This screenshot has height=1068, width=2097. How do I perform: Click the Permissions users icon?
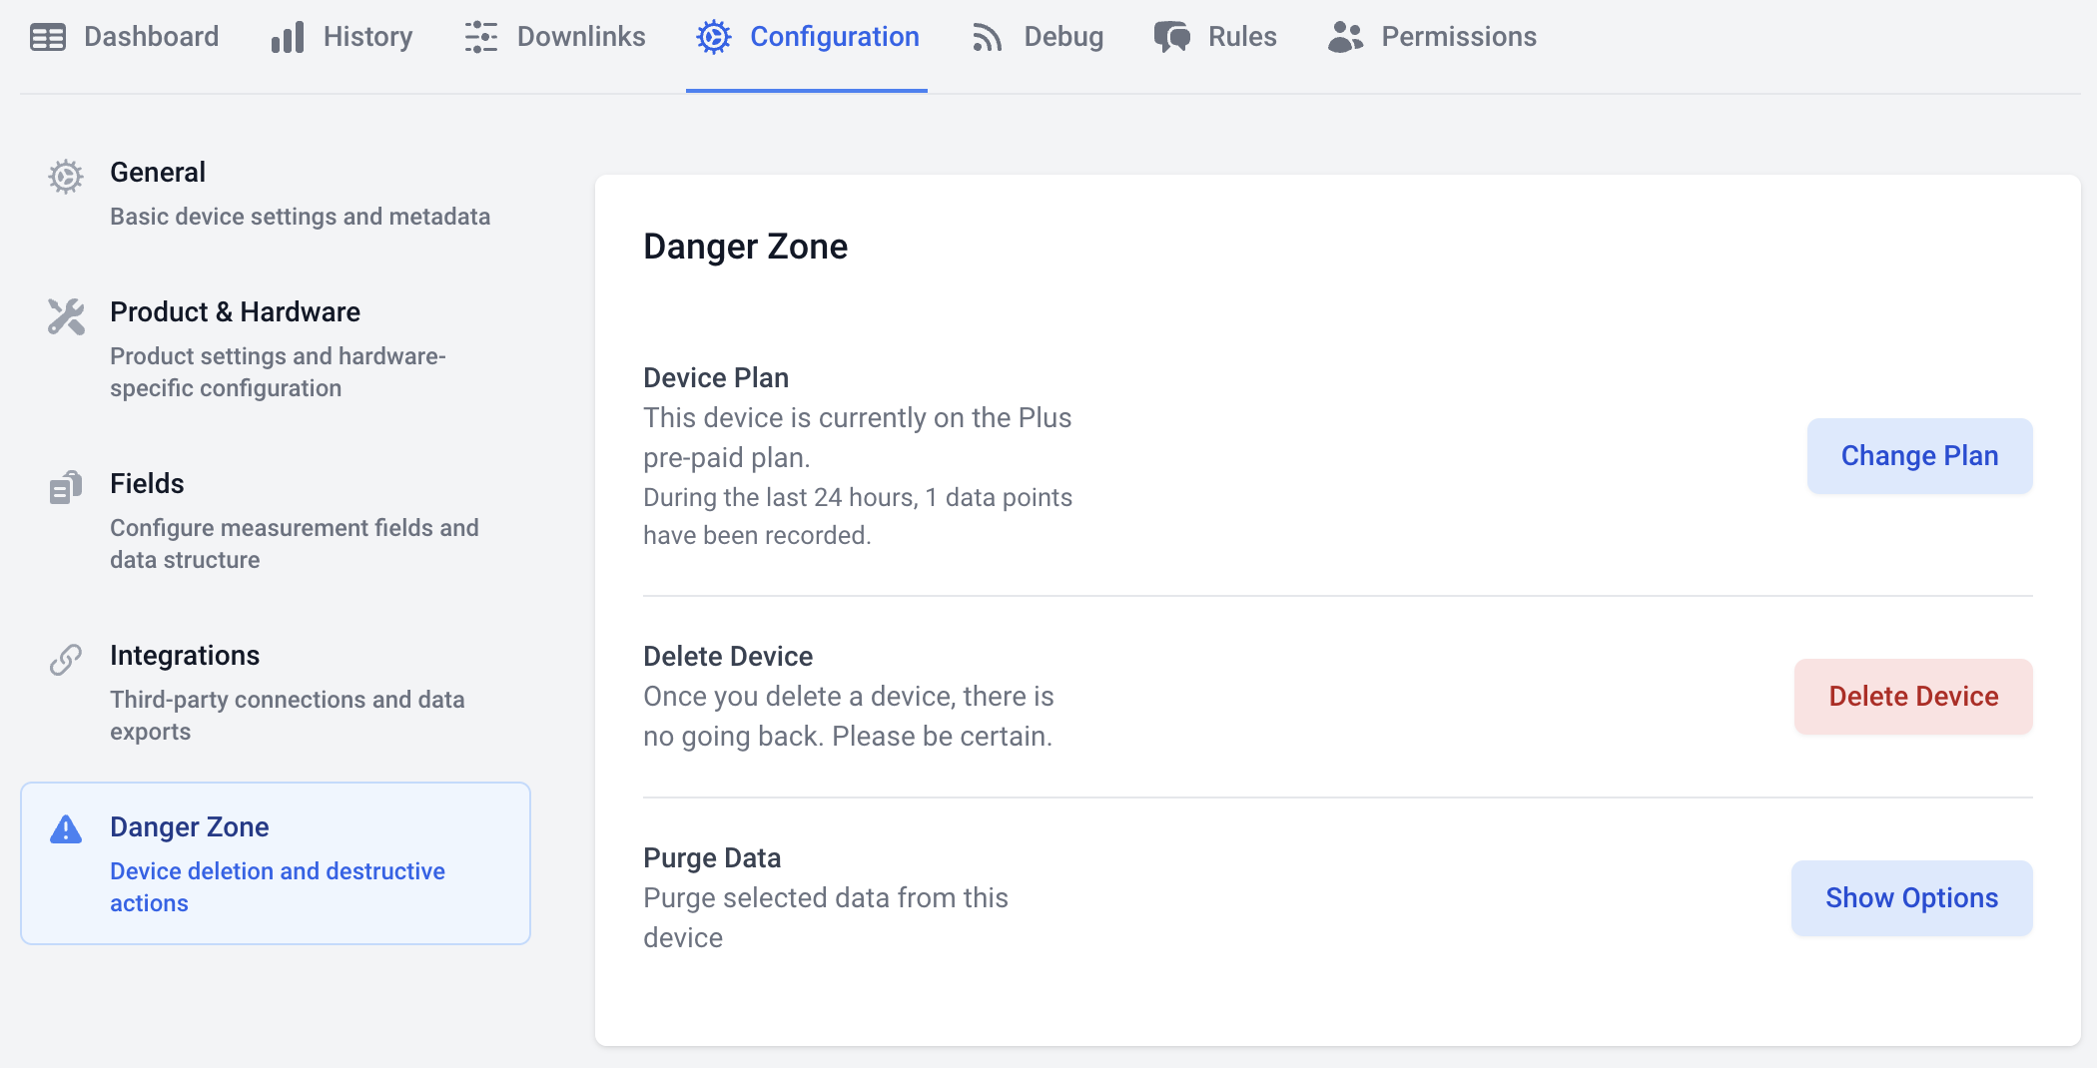(1345, 37)
